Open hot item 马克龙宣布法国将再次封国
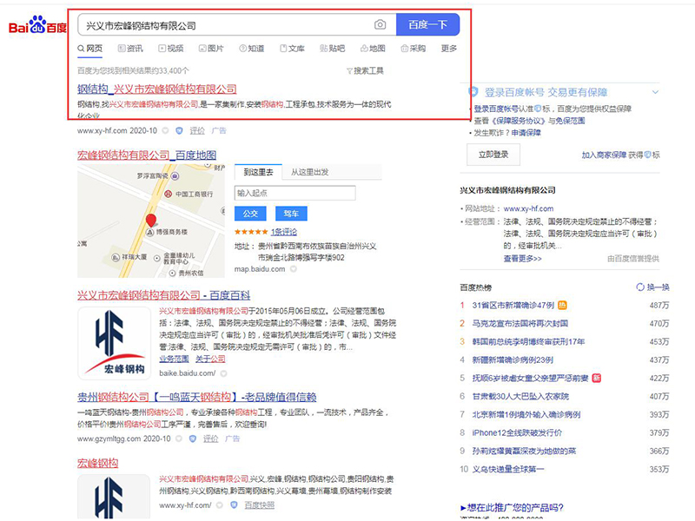The width and height of the screenshot is (695, 521). point(520,323)
